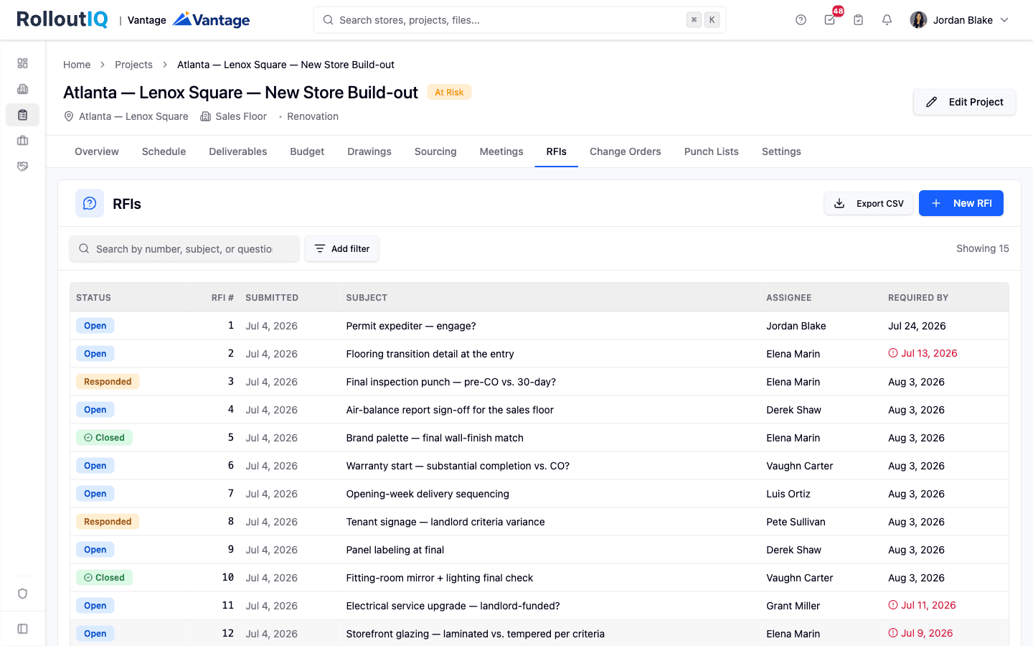Open the notifications bell

[x=887, y=20]
